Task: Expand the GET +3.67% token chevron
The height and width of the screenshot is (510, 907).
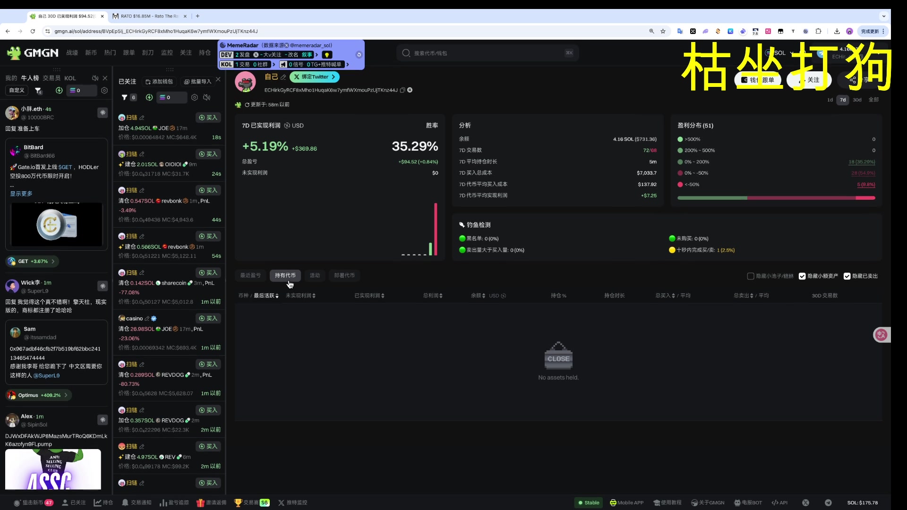Action: pos(53,261)
